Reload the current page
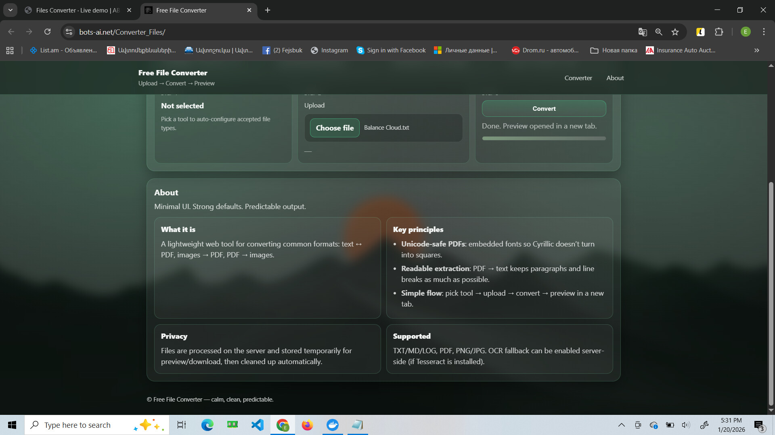775x435 pixels. [x=47, y=31]
